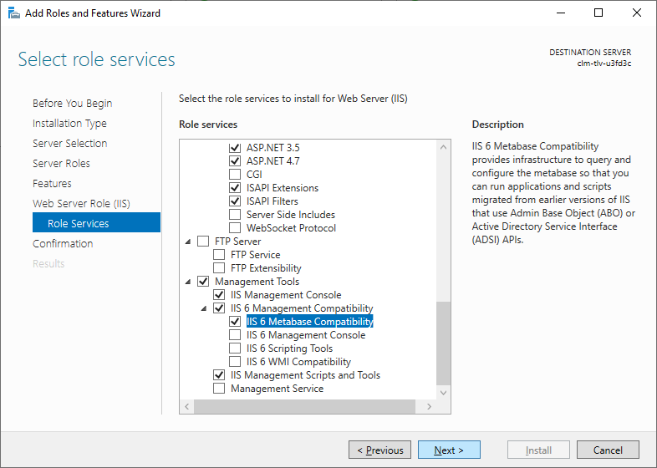Click the horizontal scrollbar right arrow
The height and width of the screenshot is (468, 657).
pos(429,406)
